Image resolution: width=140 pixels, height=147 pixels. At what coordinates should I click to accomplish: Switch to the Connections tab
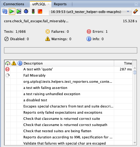point(14,4)
